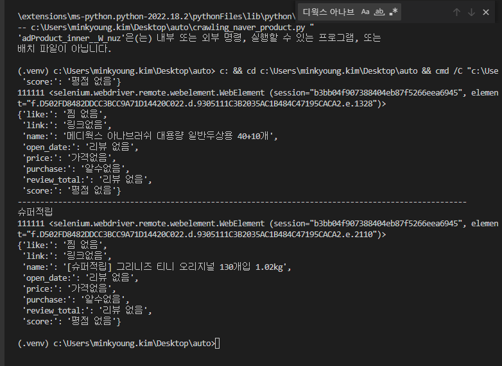Viewport: 502px width, 366px height.
Task: Toggle Match Case in find widget
Action: [x=365, y=12]
